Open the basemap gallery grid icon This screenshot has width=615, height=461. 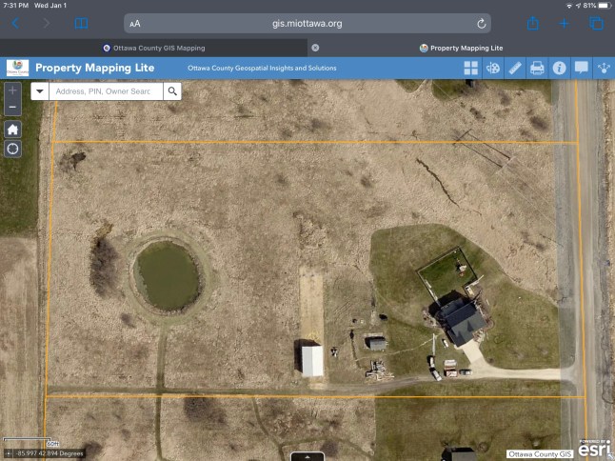point(470,68)
